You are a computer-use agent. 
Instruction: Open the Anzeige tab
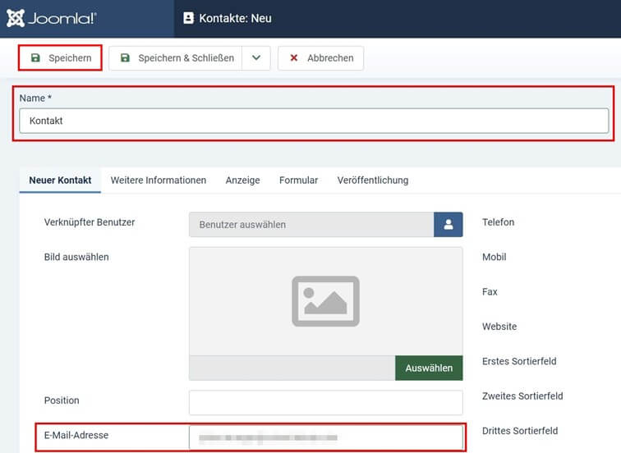coord(242,181)
